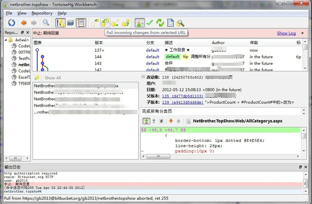Pull incoming changes from selected URL
The width and height of the screenshot is (312, 204).
(x=105, y=23)
